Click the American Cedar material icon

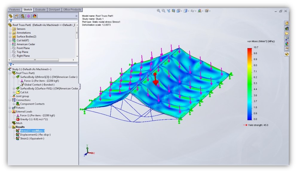(14, 44)
